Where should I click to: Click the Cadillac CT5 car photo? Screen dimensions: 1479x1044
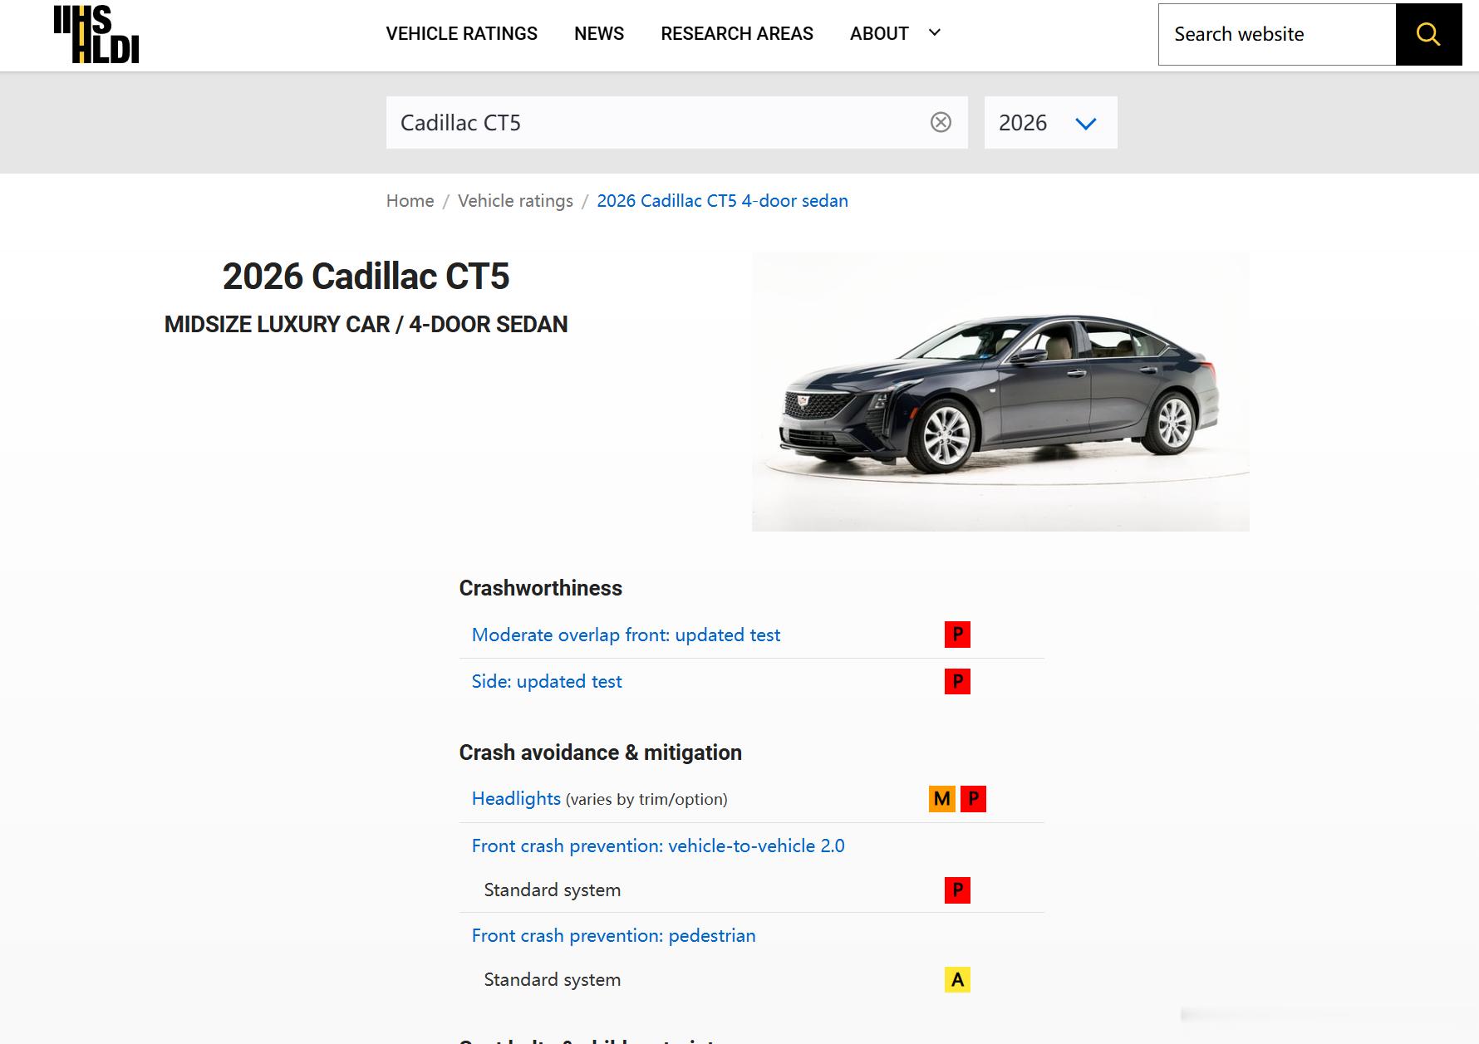[x=1000, y=392]
